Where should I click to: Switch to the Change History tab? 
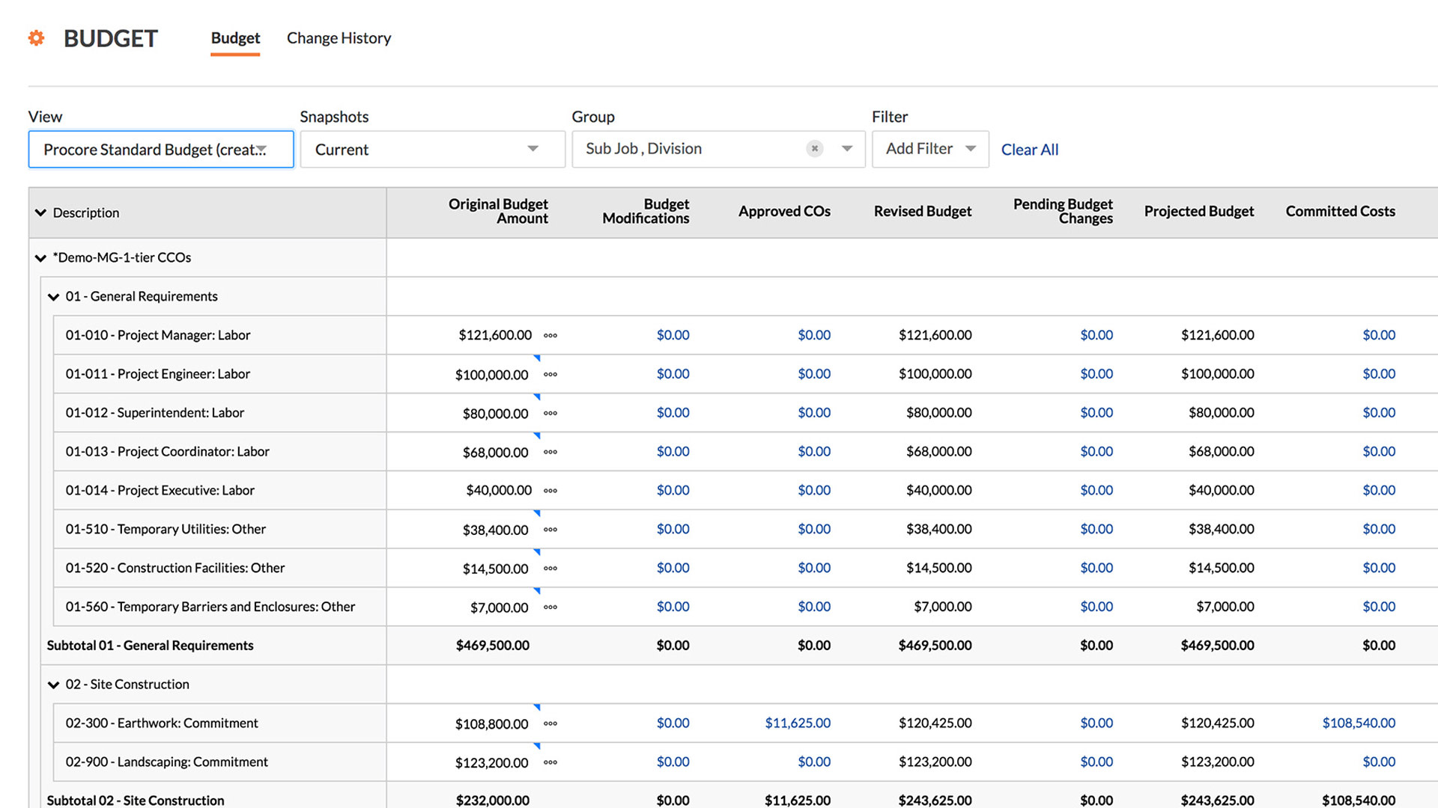339,37
